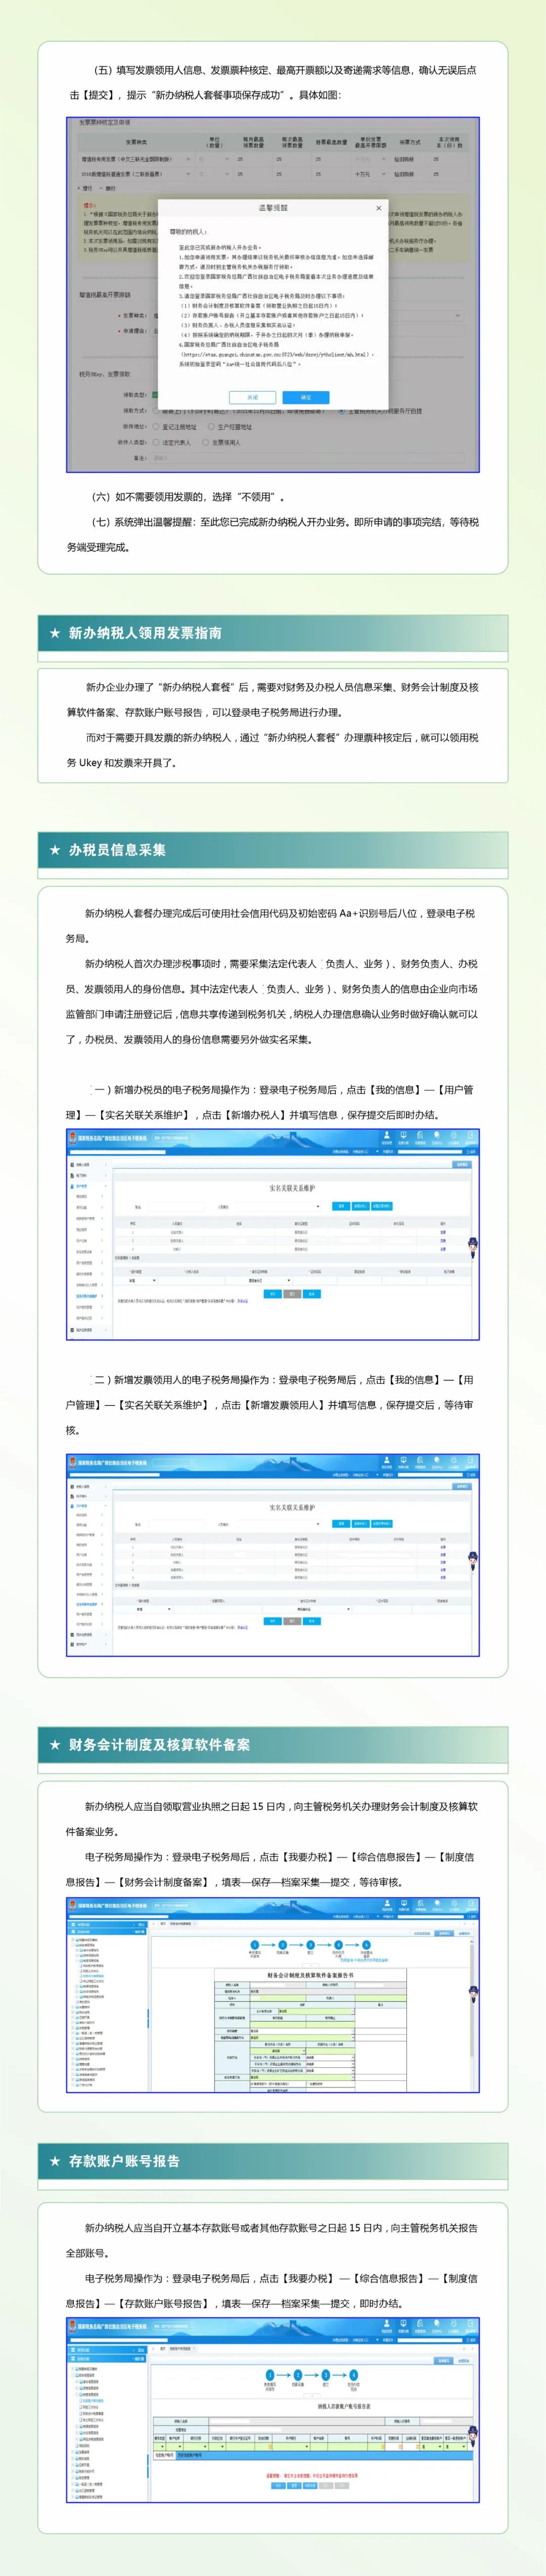Screen dimensions: 546x2576
Task: Click 我的信息 person icon in step (一) screenshot
Action: point(387,1136)
